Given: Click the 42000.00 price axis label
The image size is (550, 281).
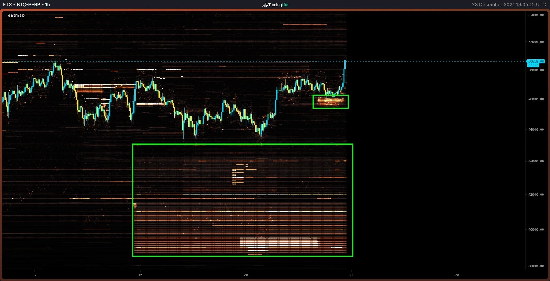Looking at the screenshot, I should 536,194.
